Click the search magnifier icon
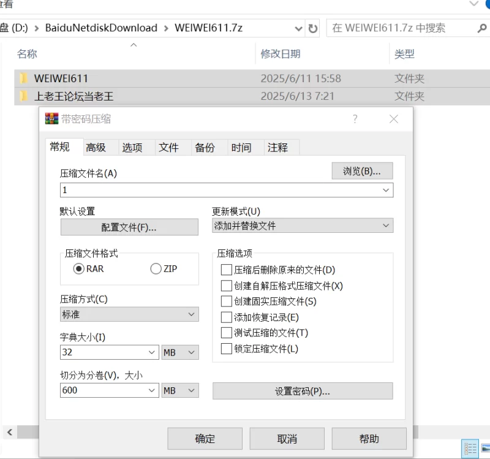This screenshot has height=459, width=490. click(482, 28)
